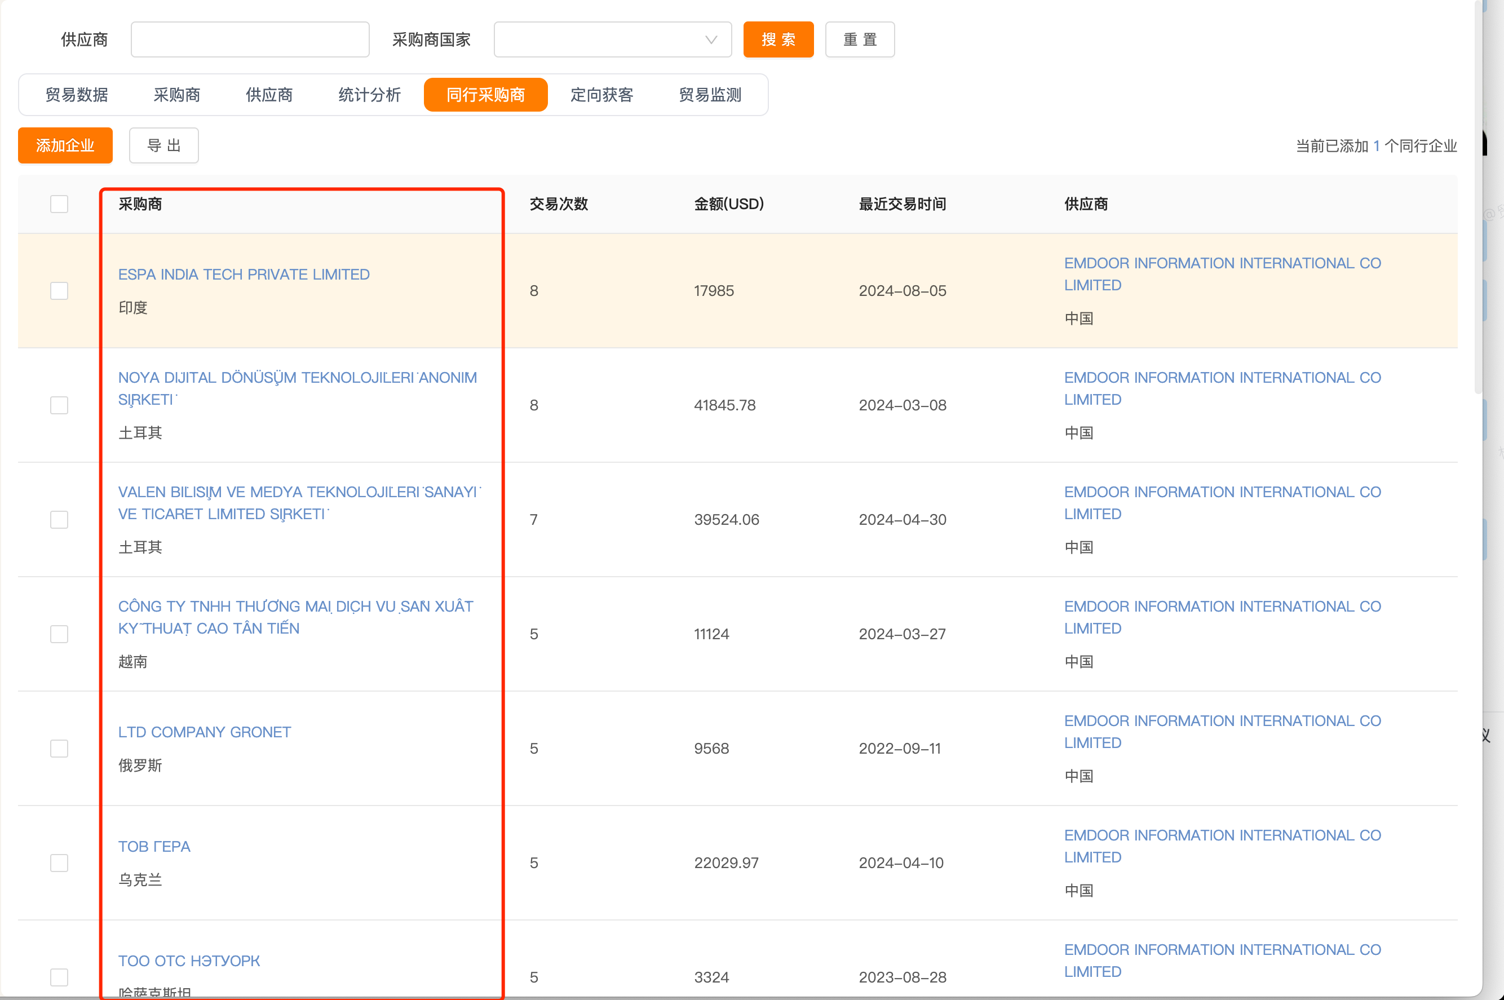Switch to the 采购商 tab
Image resolution: width=1504 pixels, height=1000 pixels.
(x=176, y=95)
